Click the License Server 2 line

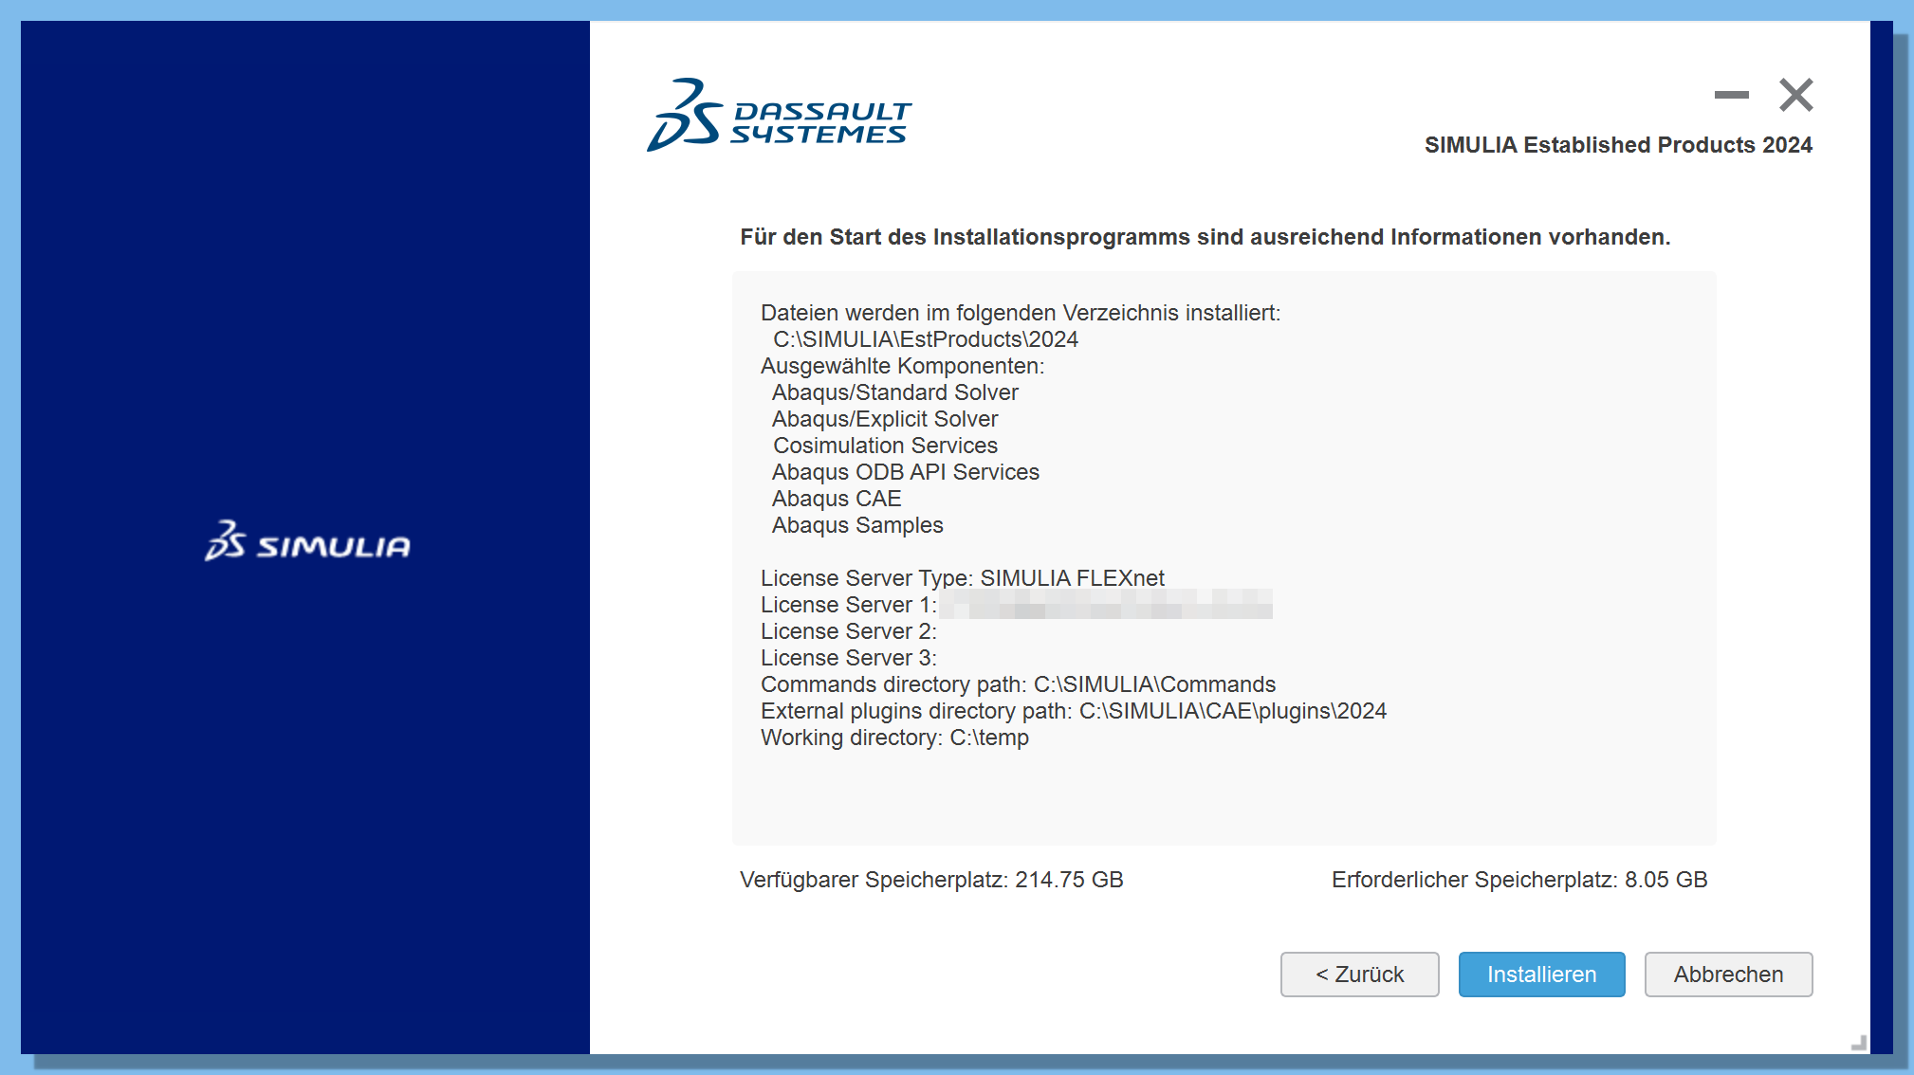[848, 631]
